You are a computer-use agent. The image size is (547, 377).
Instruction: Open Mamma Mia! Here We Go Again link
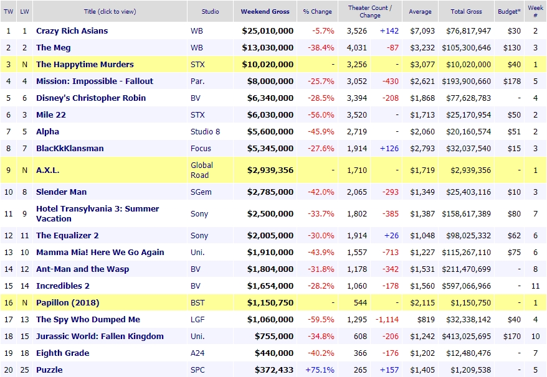tap(100, 252)
